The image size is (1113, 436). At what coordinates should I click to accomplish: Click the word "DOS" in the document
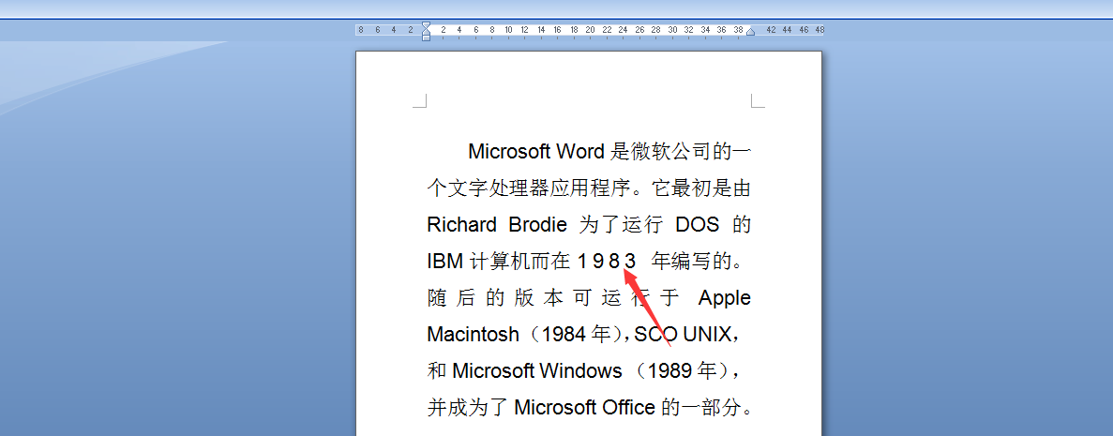tap(697, 225)
